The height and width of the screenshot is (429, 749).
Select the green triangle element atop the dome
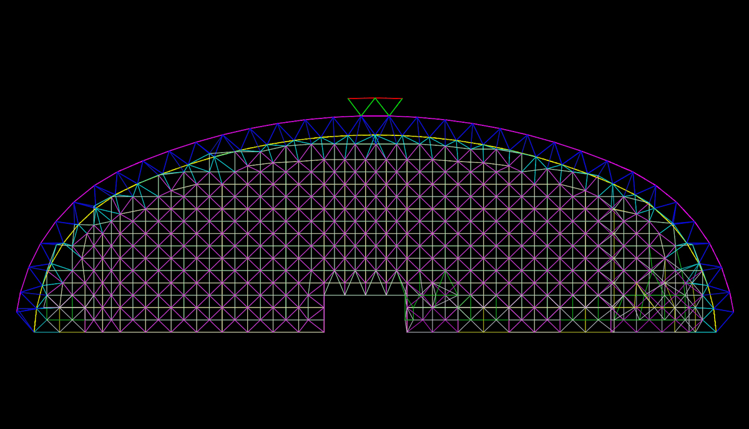click(x=375, y=107)
